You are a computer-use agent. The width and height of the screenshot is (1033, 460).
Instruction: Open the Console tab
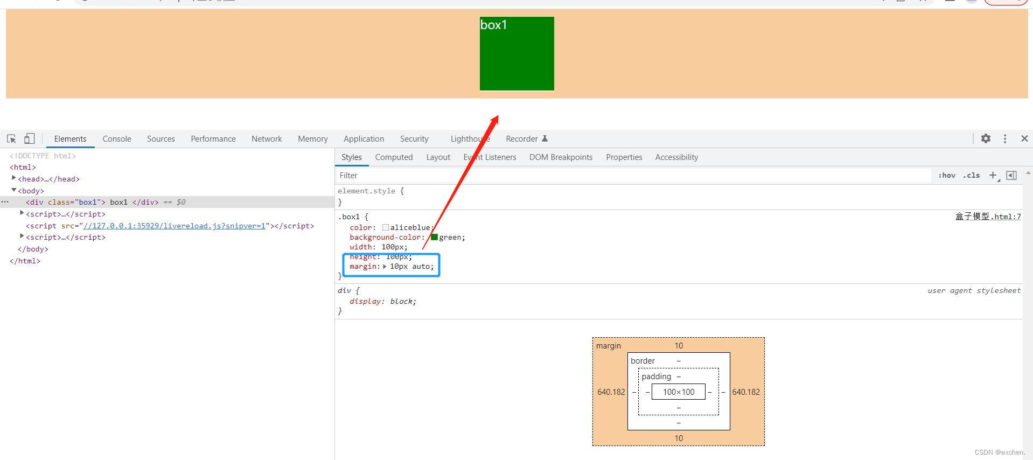click(x=117, y=138)
